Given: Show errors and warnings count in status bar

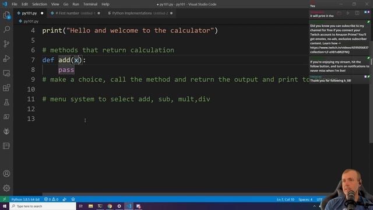Looking at the screenshot, I should 51,199.
